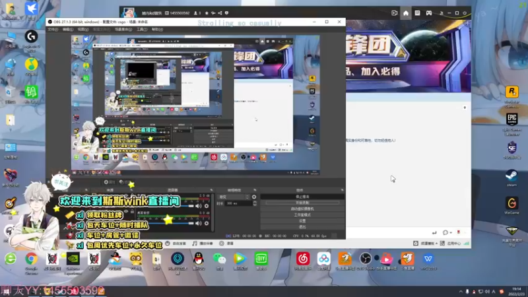
Task: Open gear settings for first mixer channel
Action: [x=207, y=206]
